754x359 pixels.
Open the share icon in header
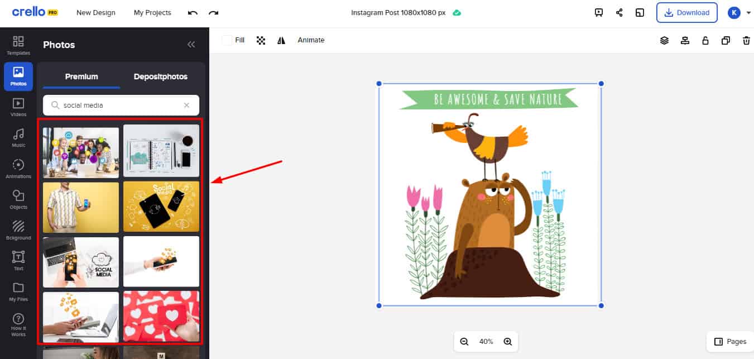tap(619, 12)
